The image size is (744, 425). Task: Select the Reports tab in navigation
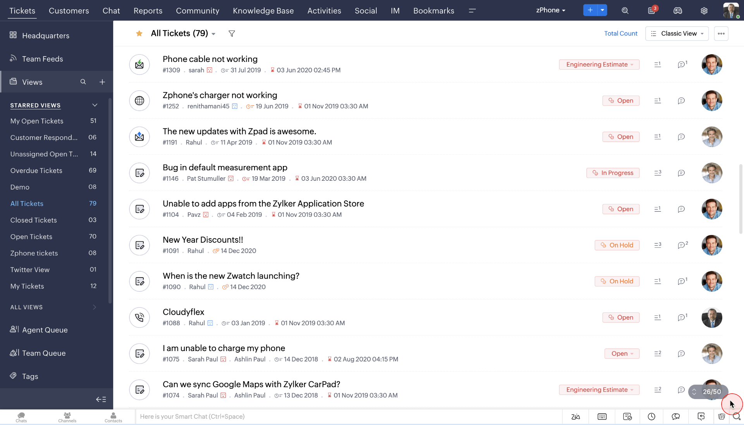click(148, 10)
